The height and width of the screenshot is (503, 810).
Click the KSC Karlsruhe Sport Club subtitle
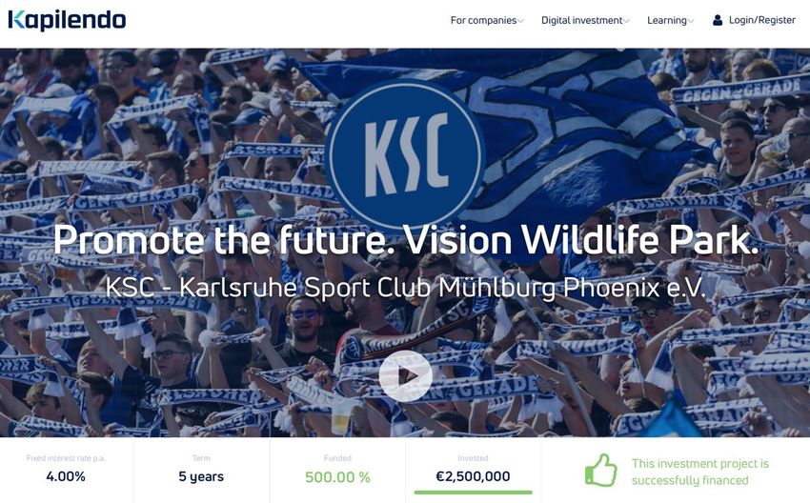pos(406,288)
